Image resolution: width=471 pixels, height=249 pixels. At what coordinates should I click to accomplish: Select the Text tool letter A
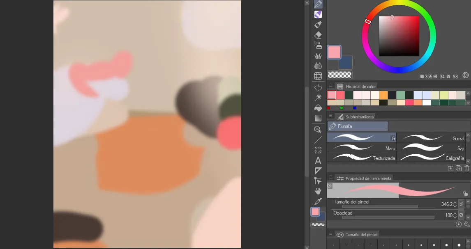click(318, 161)
